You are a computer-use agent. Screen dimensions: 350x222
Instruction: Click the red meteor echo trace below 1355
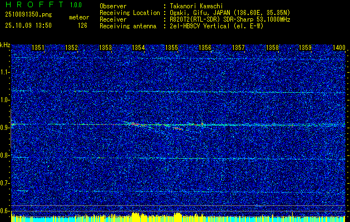click(x=178, y=128)
